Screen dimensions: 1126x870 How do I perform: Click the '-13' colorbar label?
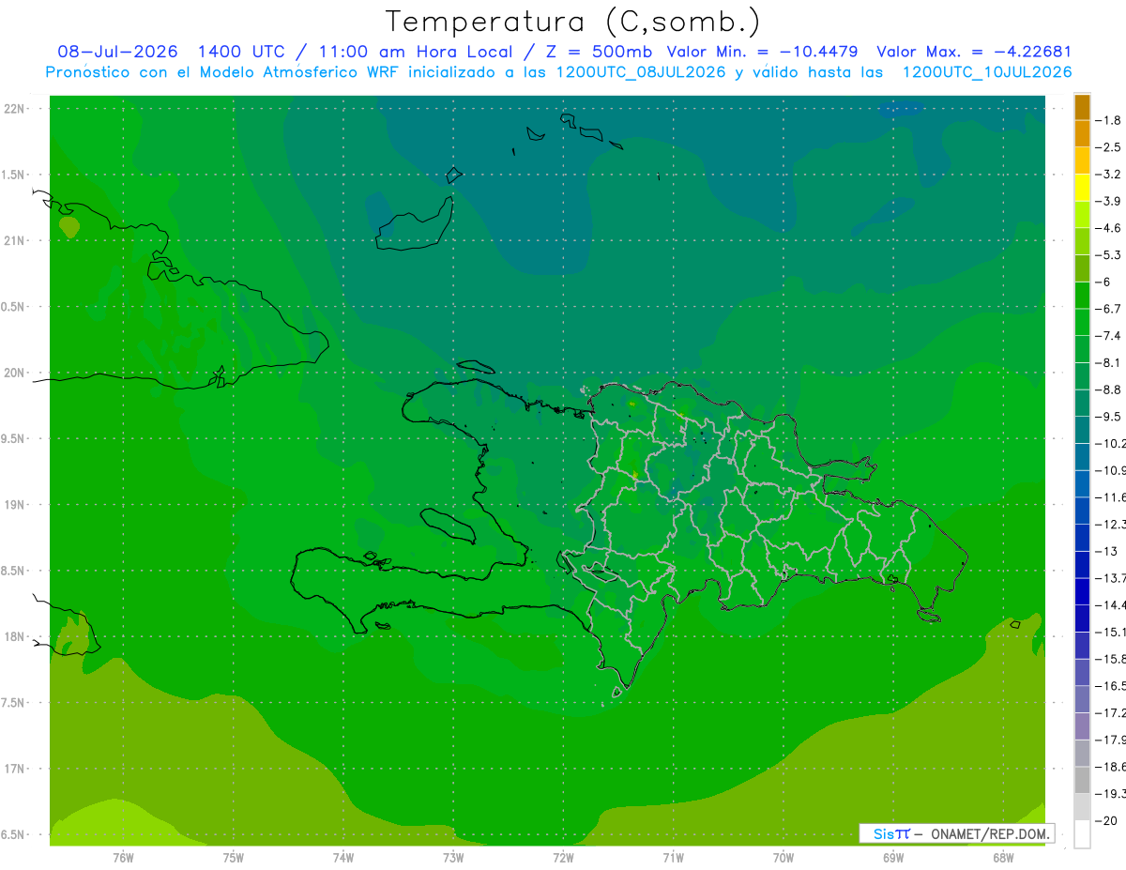tap(1107, 551)
